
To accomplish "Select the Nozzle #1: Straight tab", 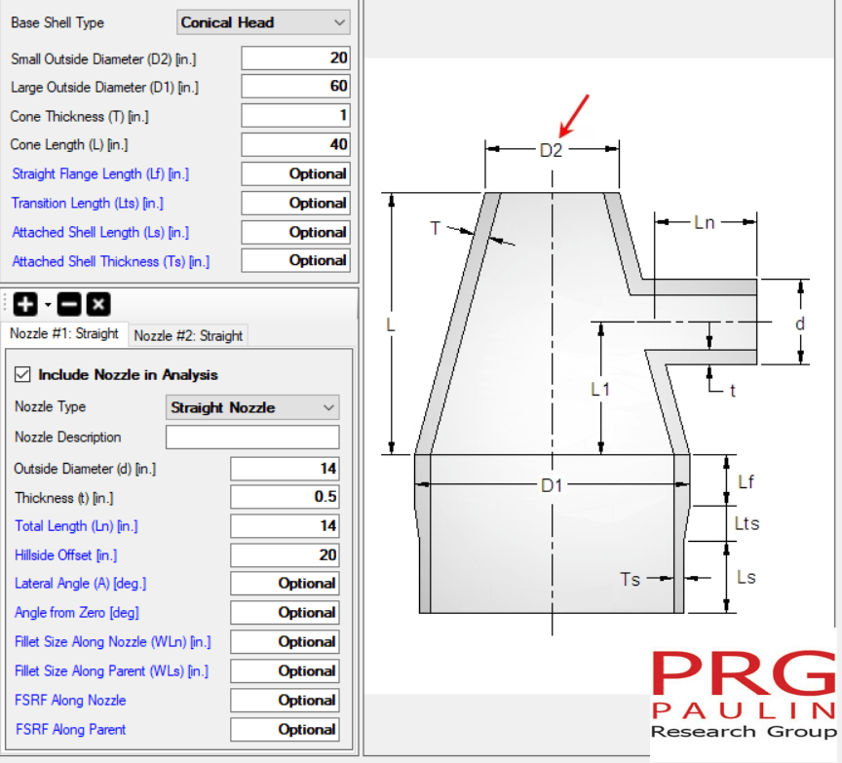I will (64, 334).
